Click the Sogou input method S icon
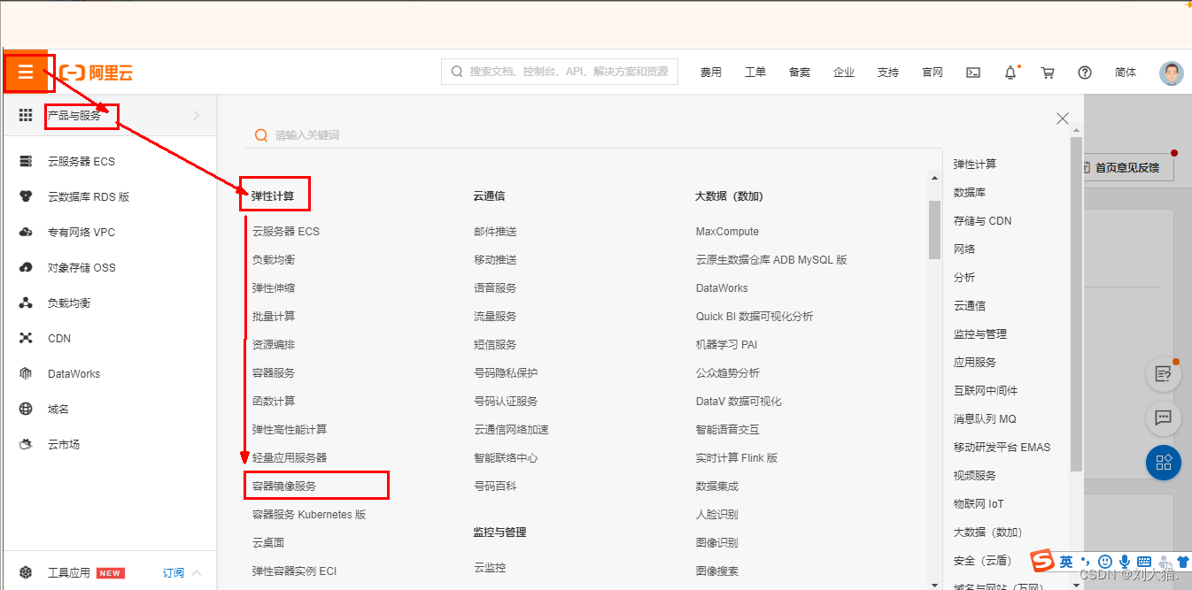The image size is (1192, 590). coord(1042,561)
